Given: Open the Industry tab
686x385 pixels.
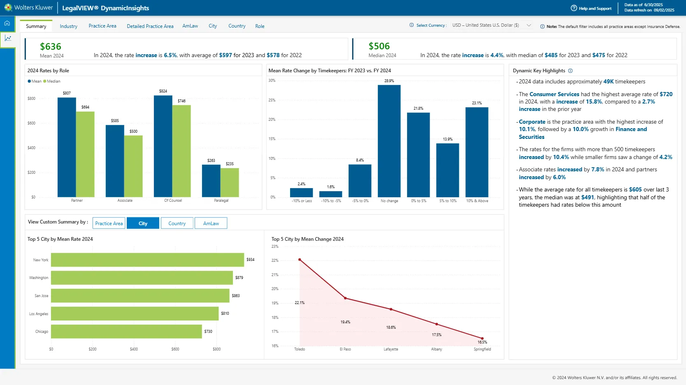Looking at the screenshot, I should point(68,26).
